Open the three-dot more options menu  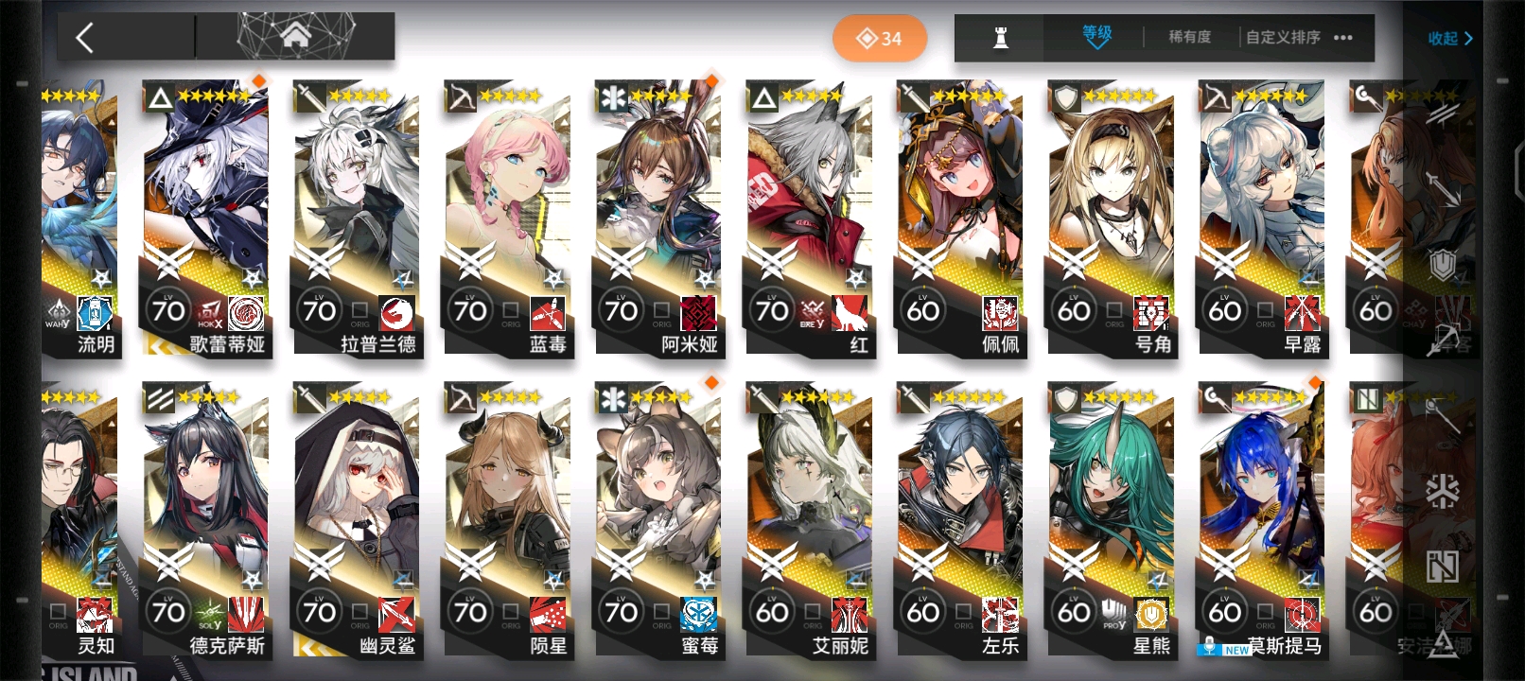[x=1343, y=38]
